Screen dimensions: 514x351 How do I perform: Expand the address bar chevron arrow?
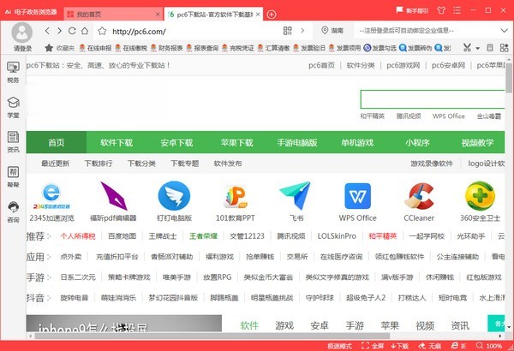coord(302,31)
